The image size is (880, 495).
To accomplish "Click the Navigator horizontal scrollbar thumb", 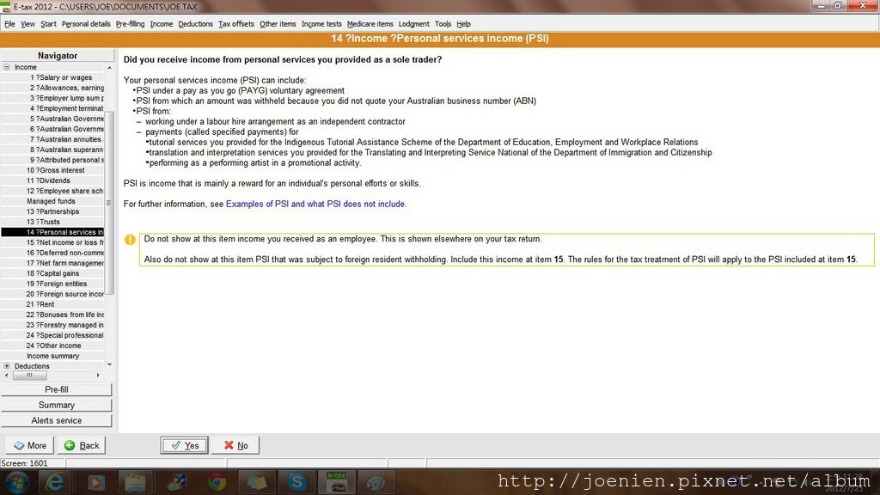I will [30, 376].
